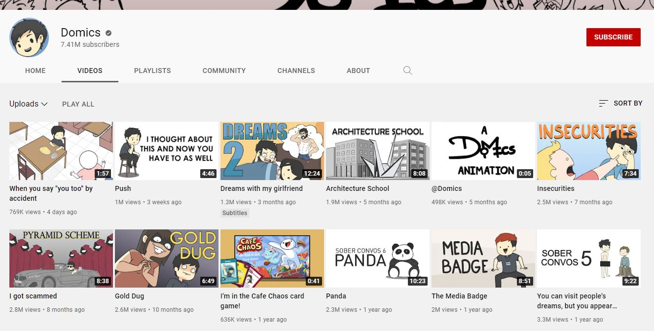Play the 'A Domics Animation' thumbnail

483,151
